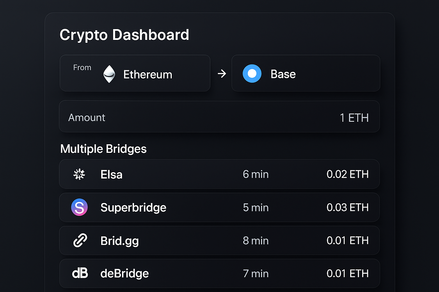The image size is (439, 292).
Task: Click the Ethereum logo in the From selector
Action: click(x=110, y=74)
